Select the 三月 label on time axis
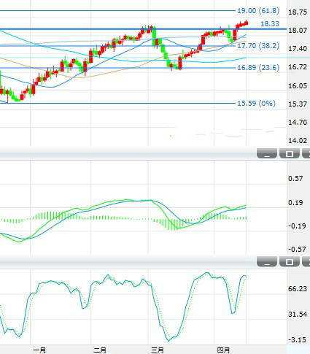 click(158, 350)
